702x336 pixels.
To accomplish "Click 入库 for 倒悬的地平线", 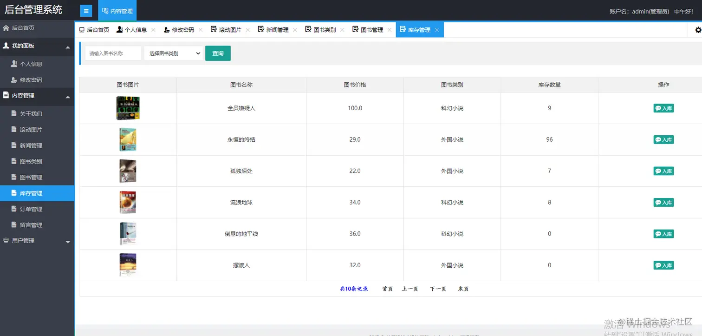I will coord(663,234).
